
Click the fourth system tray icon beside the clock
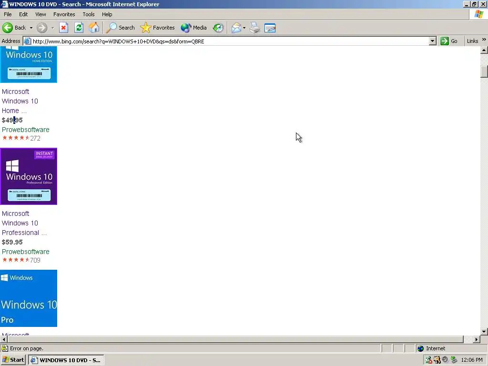[x=454, y=360]
